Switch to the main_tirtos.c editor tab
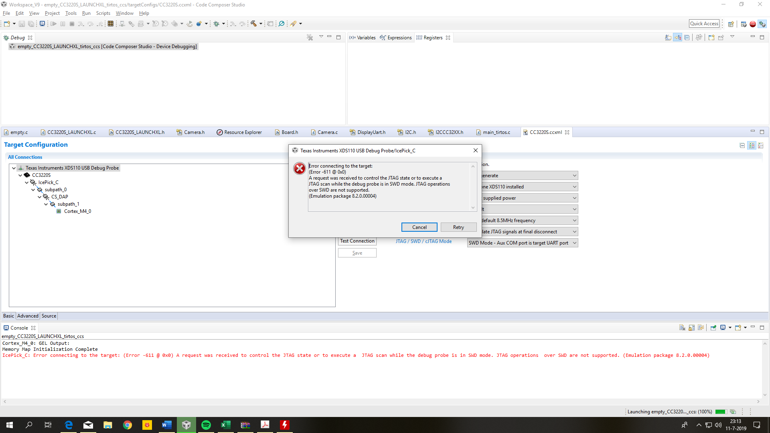The width and height of the screenshot is (770, 433). coord(496,132)
